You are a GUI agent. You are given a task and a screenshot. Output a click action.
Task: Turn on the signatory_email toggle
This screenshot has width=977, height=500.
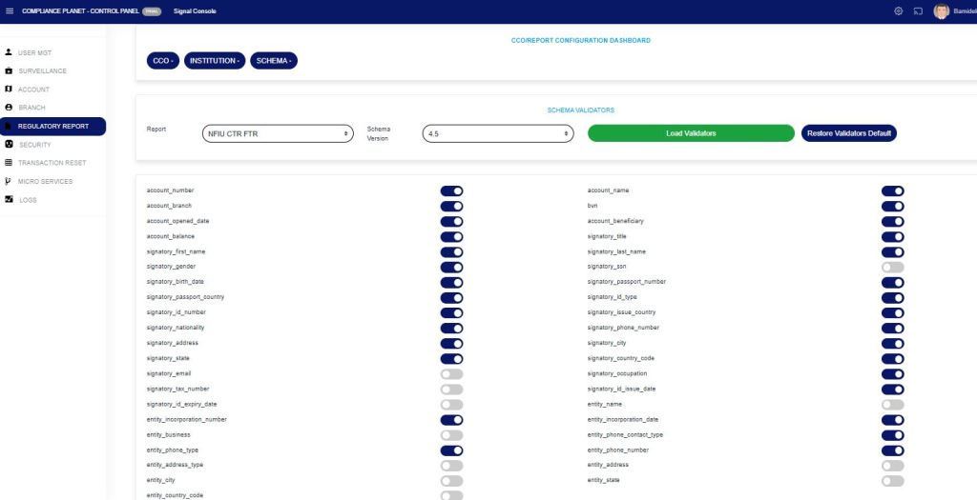pyautogui.click(x=451, y=374)
